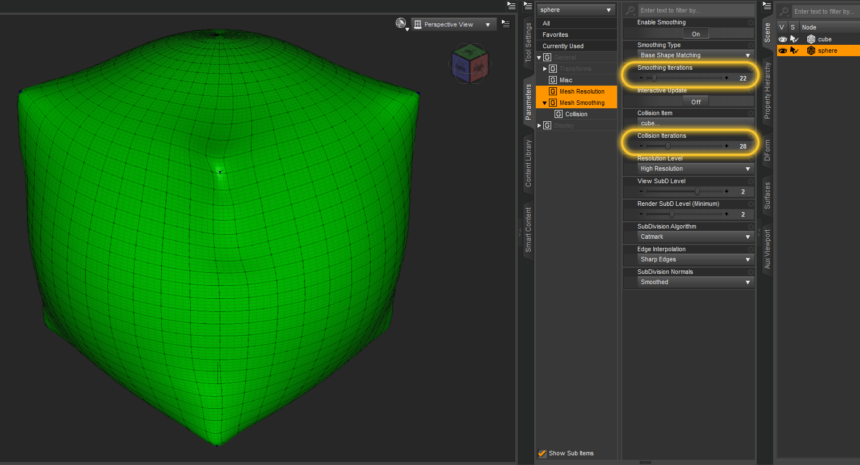Click the G group icon beside Transforms
The width and height of the screenshot is (860, 465).
point(553,69)
